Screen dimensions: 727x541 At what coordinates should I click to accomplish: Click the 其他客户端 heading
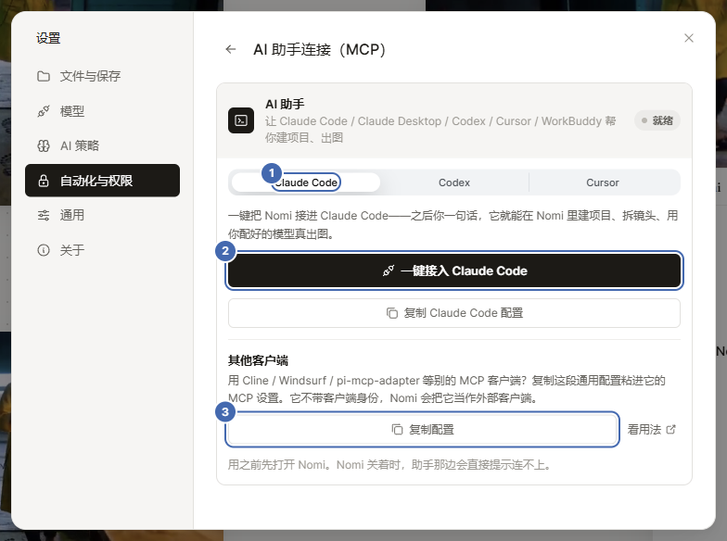pos(258,359)
